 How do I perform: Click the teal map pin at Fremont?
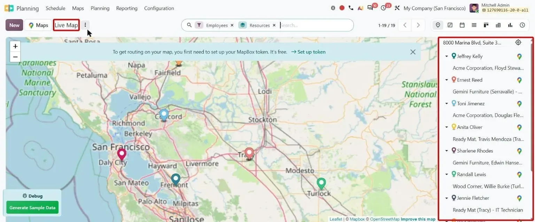[x=176, y=180]
